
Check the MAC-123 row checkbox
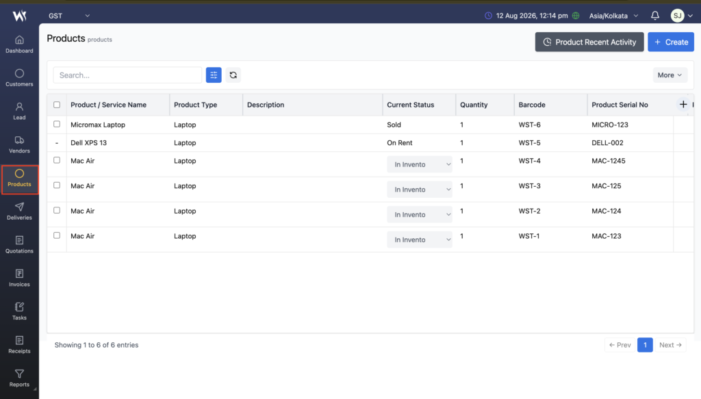coord(57,235)
